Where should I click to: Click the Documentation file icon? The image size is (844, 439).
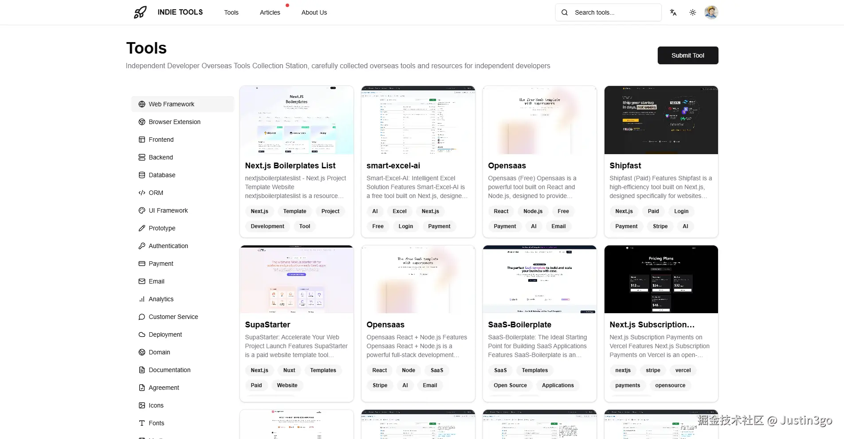(x=142, y=370)
